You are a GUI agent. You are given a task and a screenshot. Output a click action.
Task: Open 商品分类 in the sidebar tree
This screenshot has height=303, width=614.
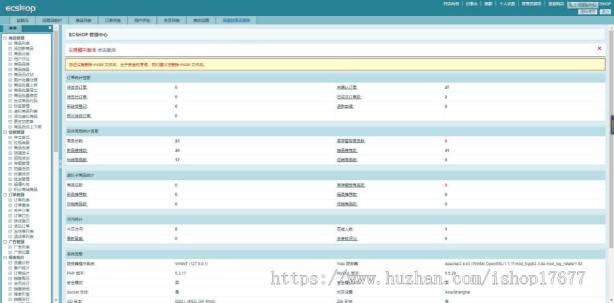(22, 54)
